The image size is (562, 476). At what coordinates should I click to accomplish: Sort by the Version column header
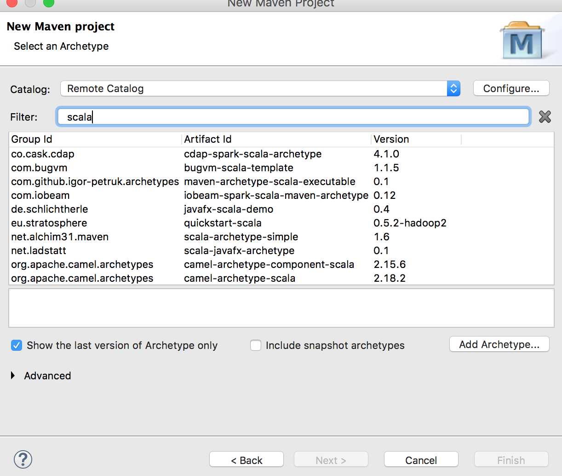[416, 139]
